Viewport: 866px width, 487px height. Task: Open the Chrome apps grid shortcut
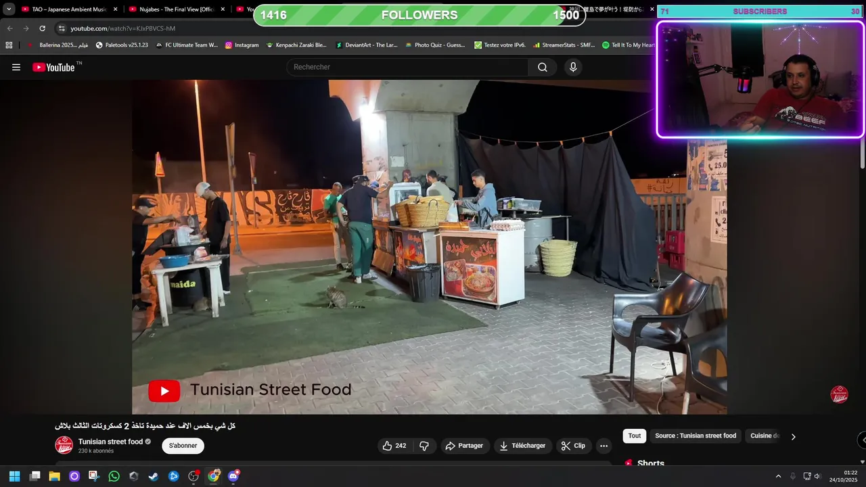pos(9,45)
